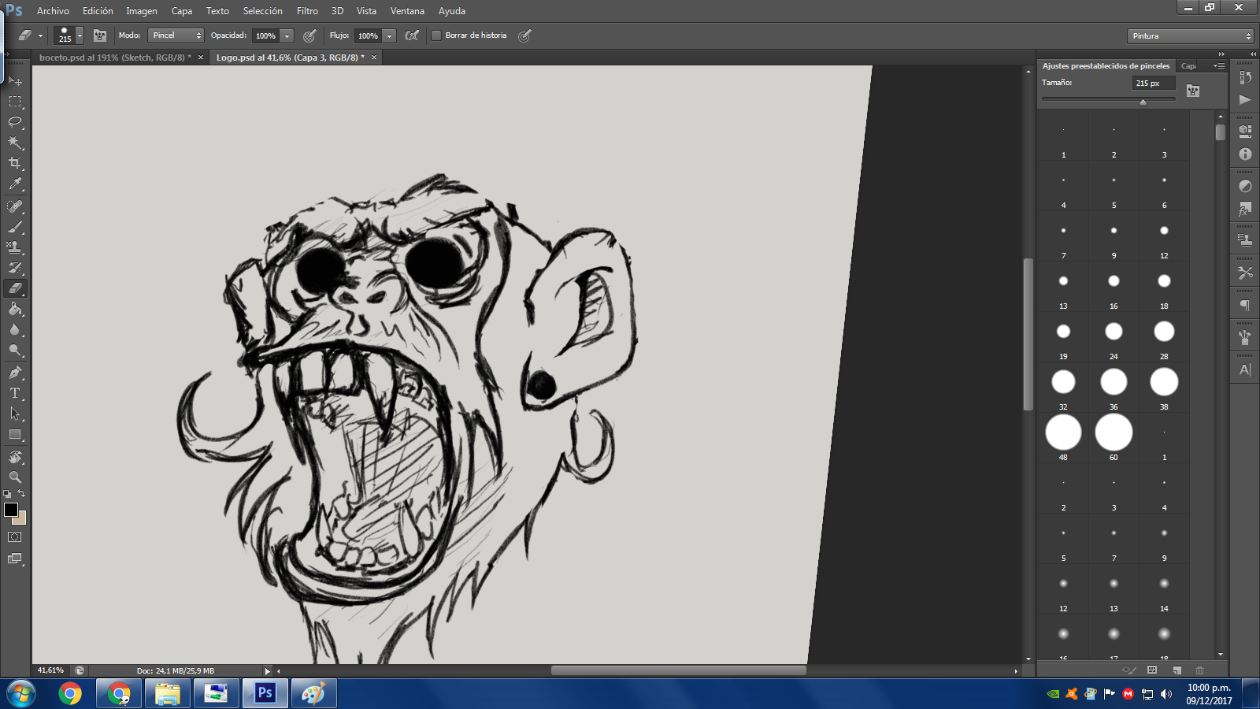Open the Selección menu

click(262, 11)
